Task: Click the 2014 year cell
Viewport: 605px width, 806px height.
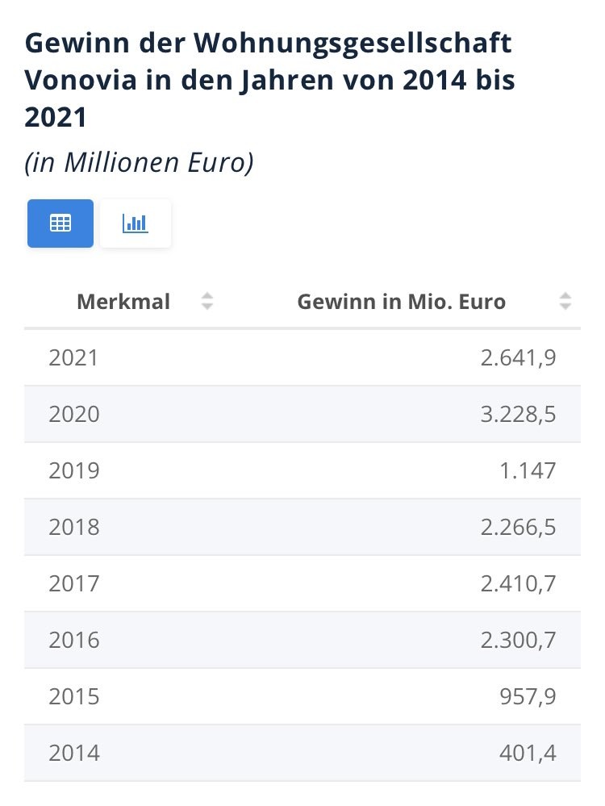Action: tap(73, 753)
